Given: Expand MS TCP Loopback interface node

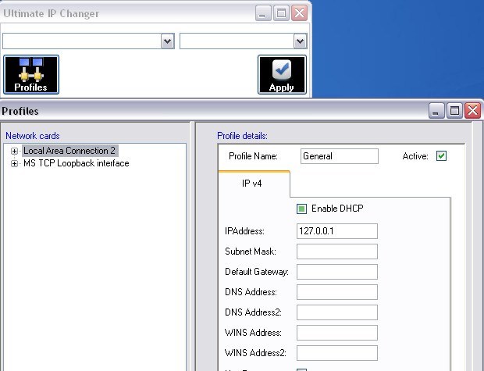Looking at the screenshot, I should [14, 163].
